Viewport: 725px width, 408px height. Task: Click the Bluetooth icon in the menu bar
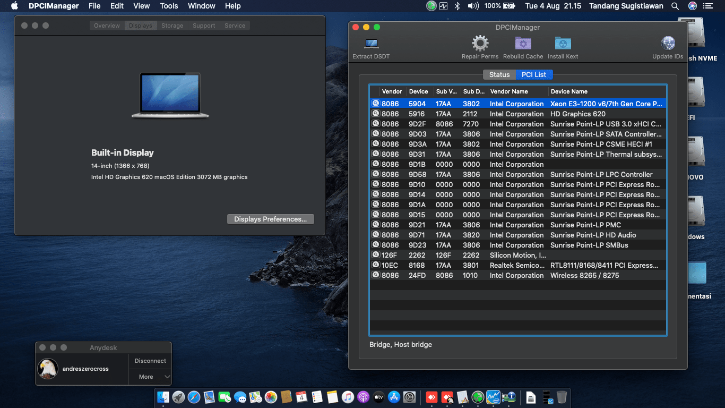(x=457, y=6)
